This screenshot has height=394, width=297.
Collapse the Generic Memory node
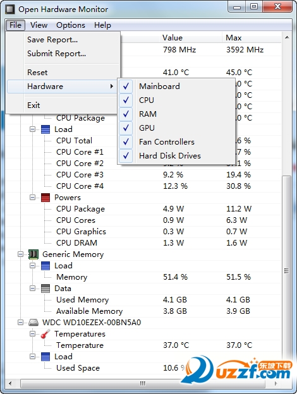pos(20,254)
